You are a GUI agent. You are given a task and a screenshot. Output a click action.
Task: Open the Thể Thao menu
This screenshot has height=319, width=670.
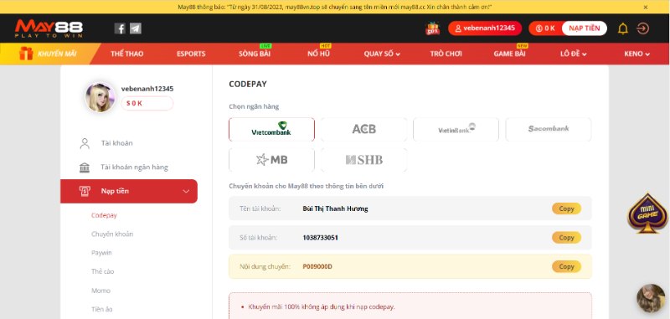(127, 54)
